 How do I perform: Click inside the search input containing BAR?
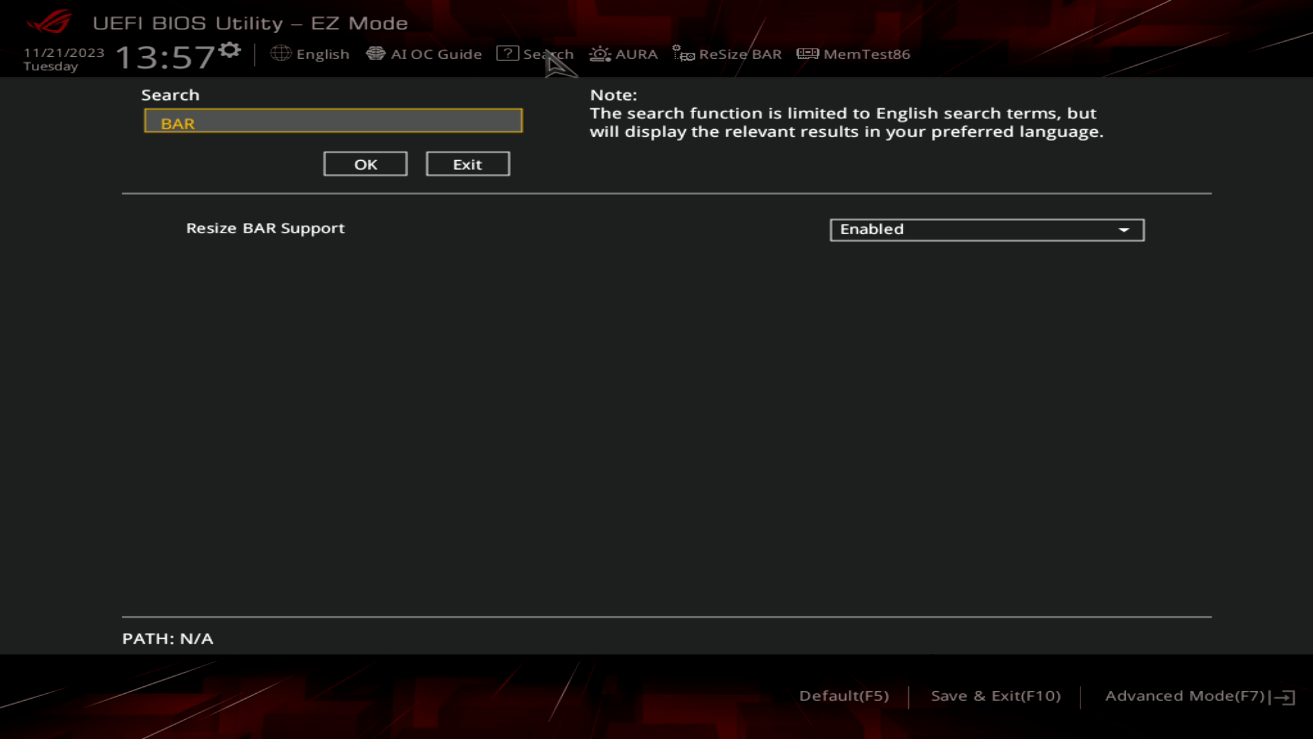pyautogui.click(x=333, y=120)
